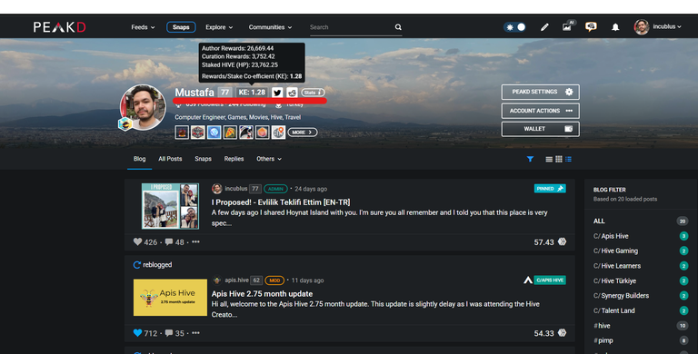Image resolution: width=698 pixels, height=354 pixels.
Task: Open more options on Apis Hive post
Action: point(195,332)
